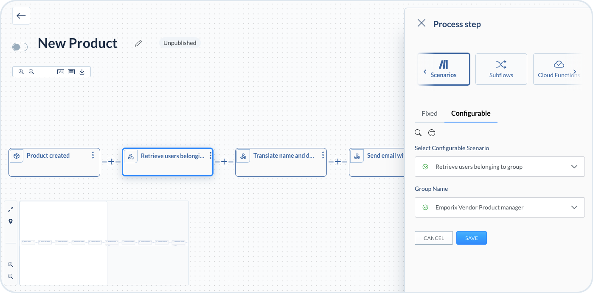Viewport: 593px width, 293px height.
Task: Click the V1 version icon
Action: pos(60,72)
